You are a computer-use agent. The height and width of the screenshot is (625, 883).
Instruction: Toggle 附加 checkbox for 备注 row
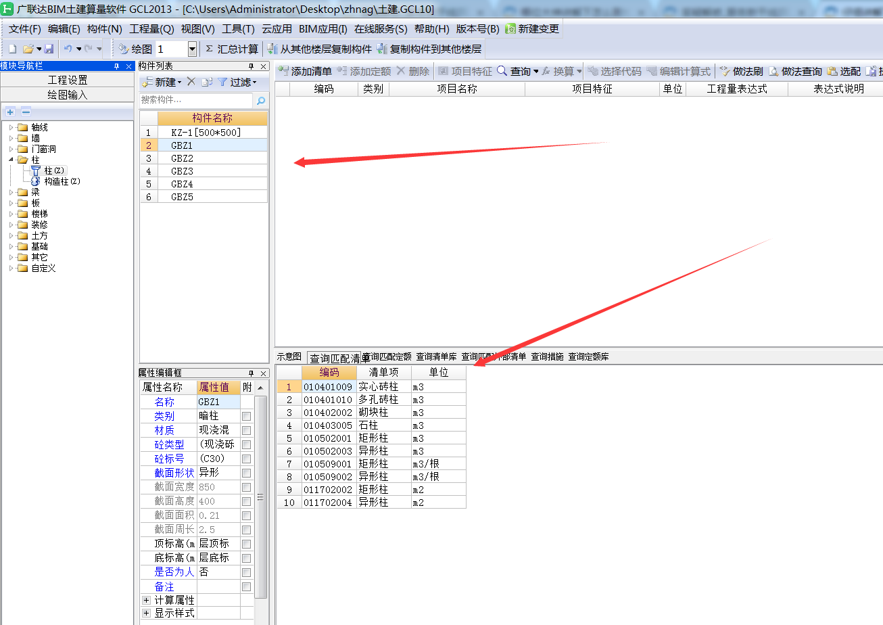pyautogui.click(x=246, y=586)
